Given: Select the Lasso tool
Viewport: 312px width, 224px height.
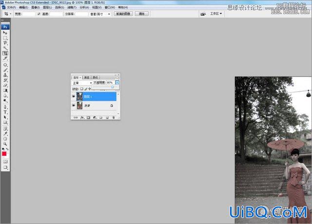Looking at the screenshot, I should (5, 43).
